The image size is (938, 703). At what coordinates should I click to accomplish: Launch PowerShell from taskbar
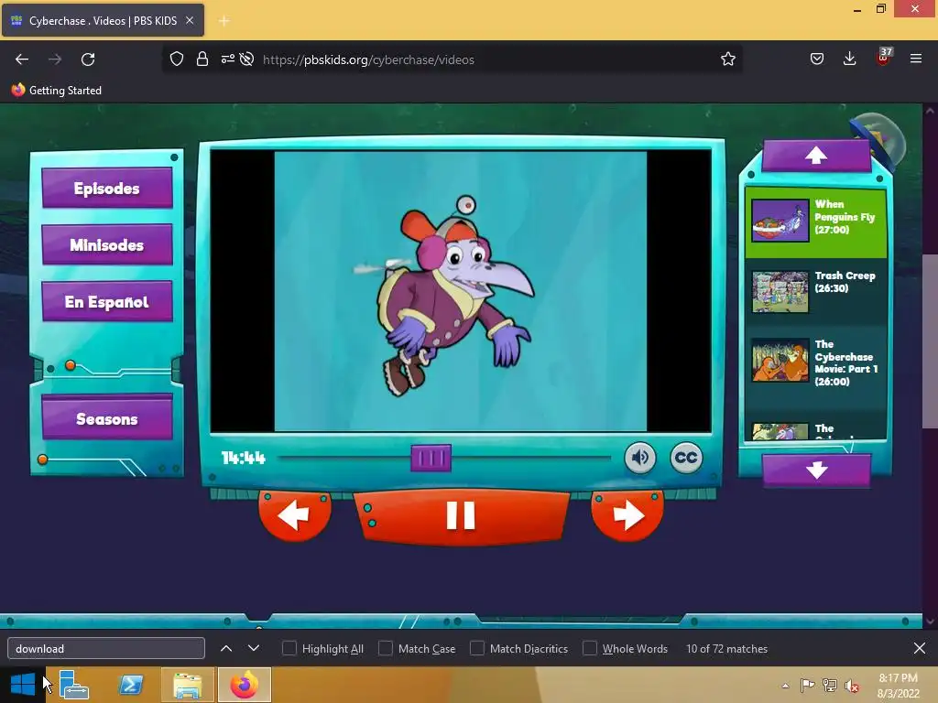pos(131,685)
